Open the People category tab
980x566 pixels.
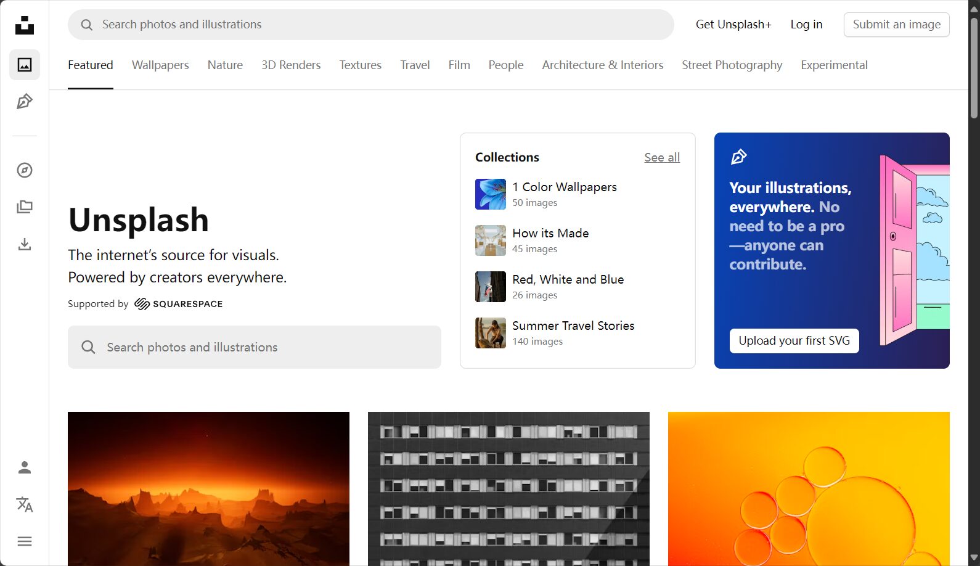506,65
